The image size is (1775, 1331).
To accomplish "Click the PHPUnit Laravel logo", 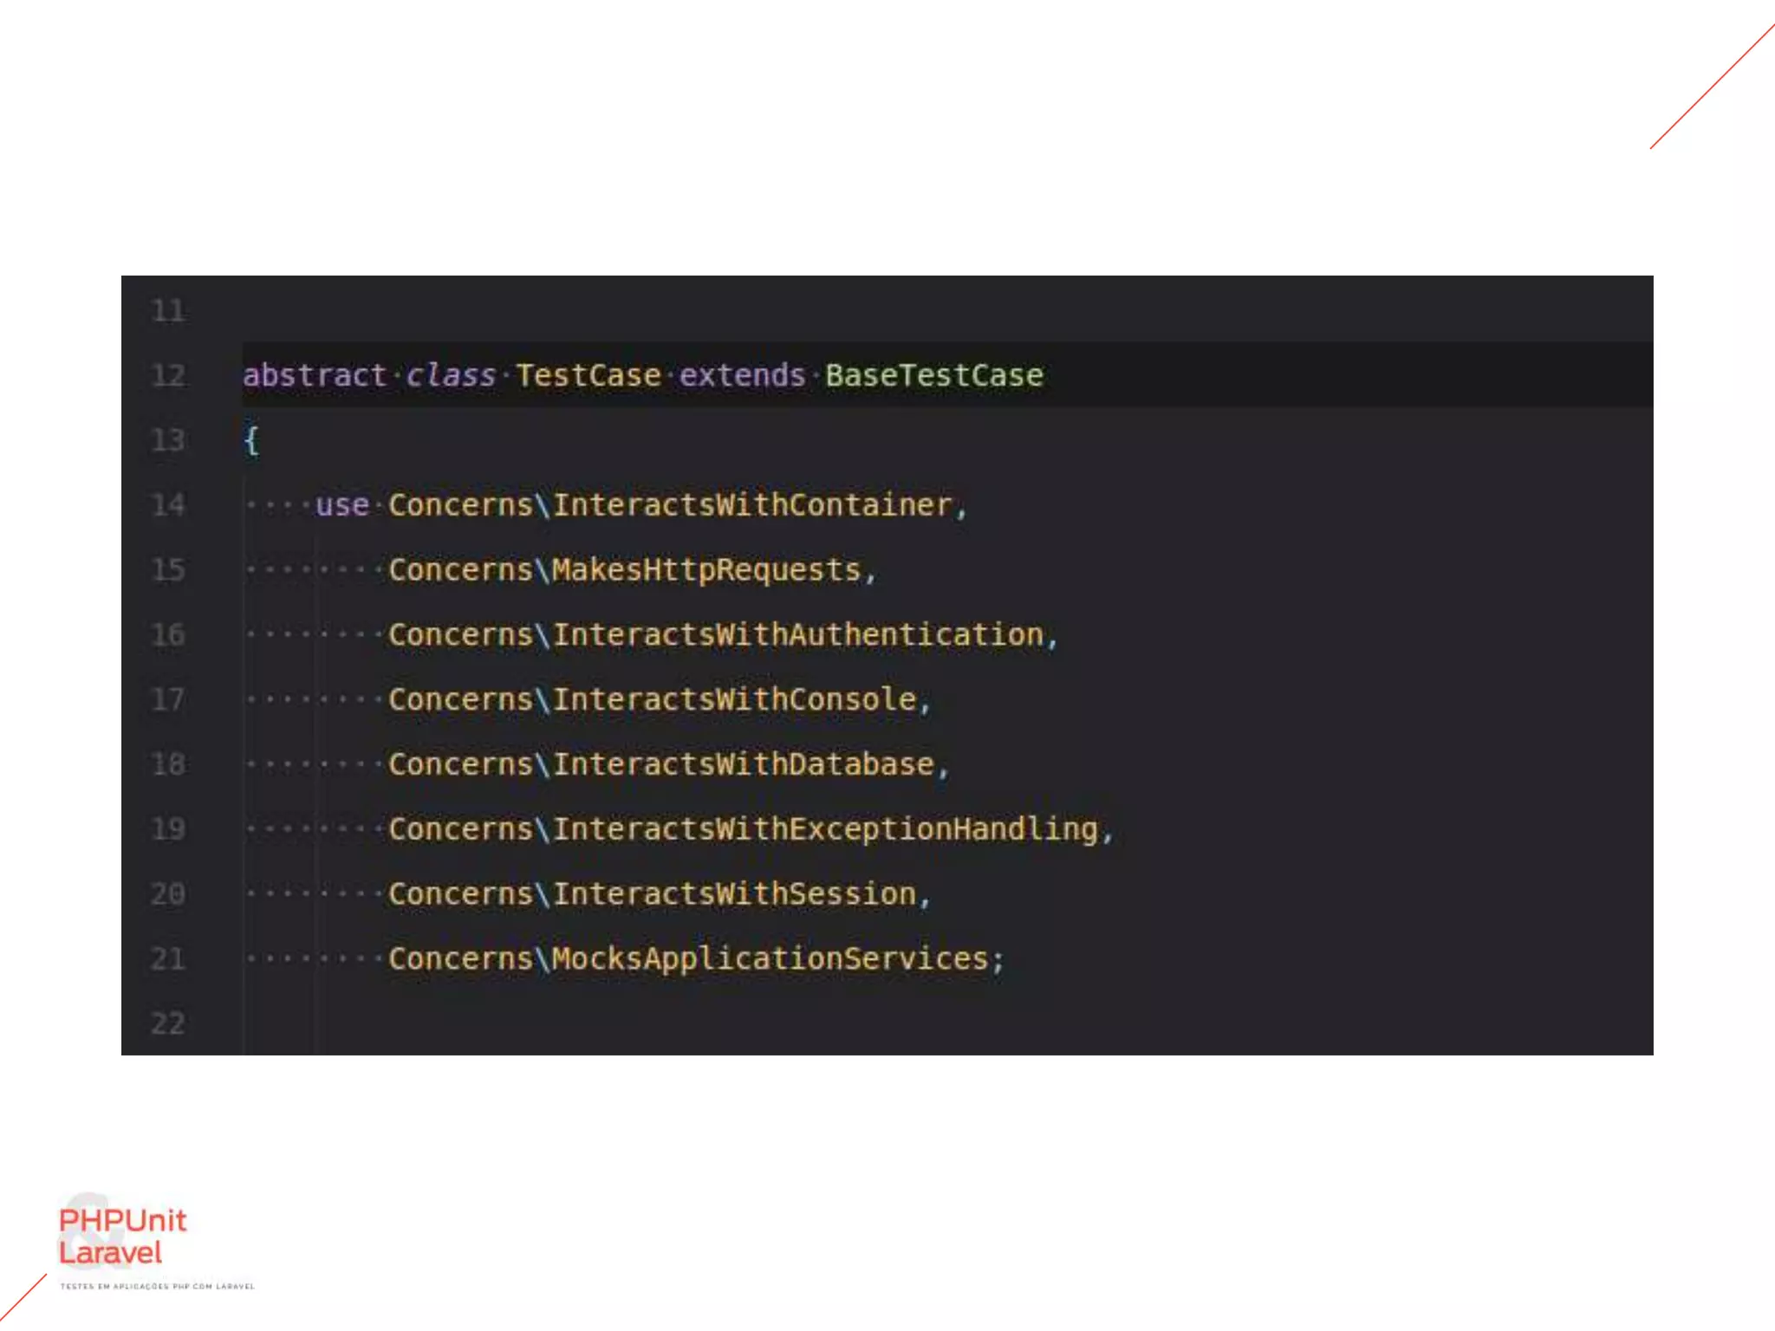I will (122, 1236).
